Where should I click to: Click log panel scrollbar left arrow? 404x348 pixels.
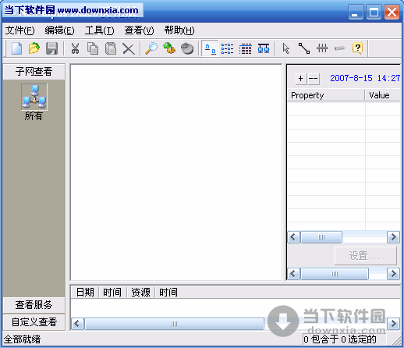click(x=77, y=324)
